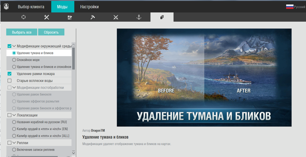The height and width of the screenshot is (157, 306).
Task: Open the Настройки tab
Action: coord(90,7)
